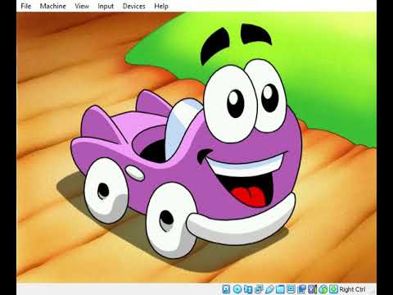Image resolution: width=393 pixels, height=295 pixels.
Task: Click the shared folders indicator icon
Action: coord(280,289)
